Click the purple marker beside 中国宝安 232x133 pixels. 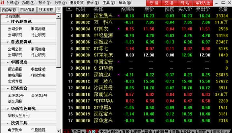(118, 62)
